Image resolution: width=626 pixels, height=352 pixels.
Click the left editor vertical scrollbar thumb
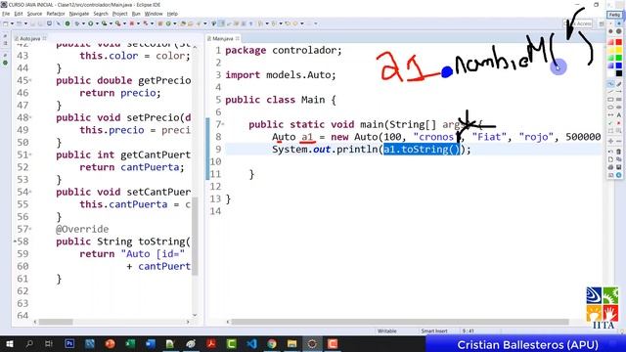click(x=196, y=237)
